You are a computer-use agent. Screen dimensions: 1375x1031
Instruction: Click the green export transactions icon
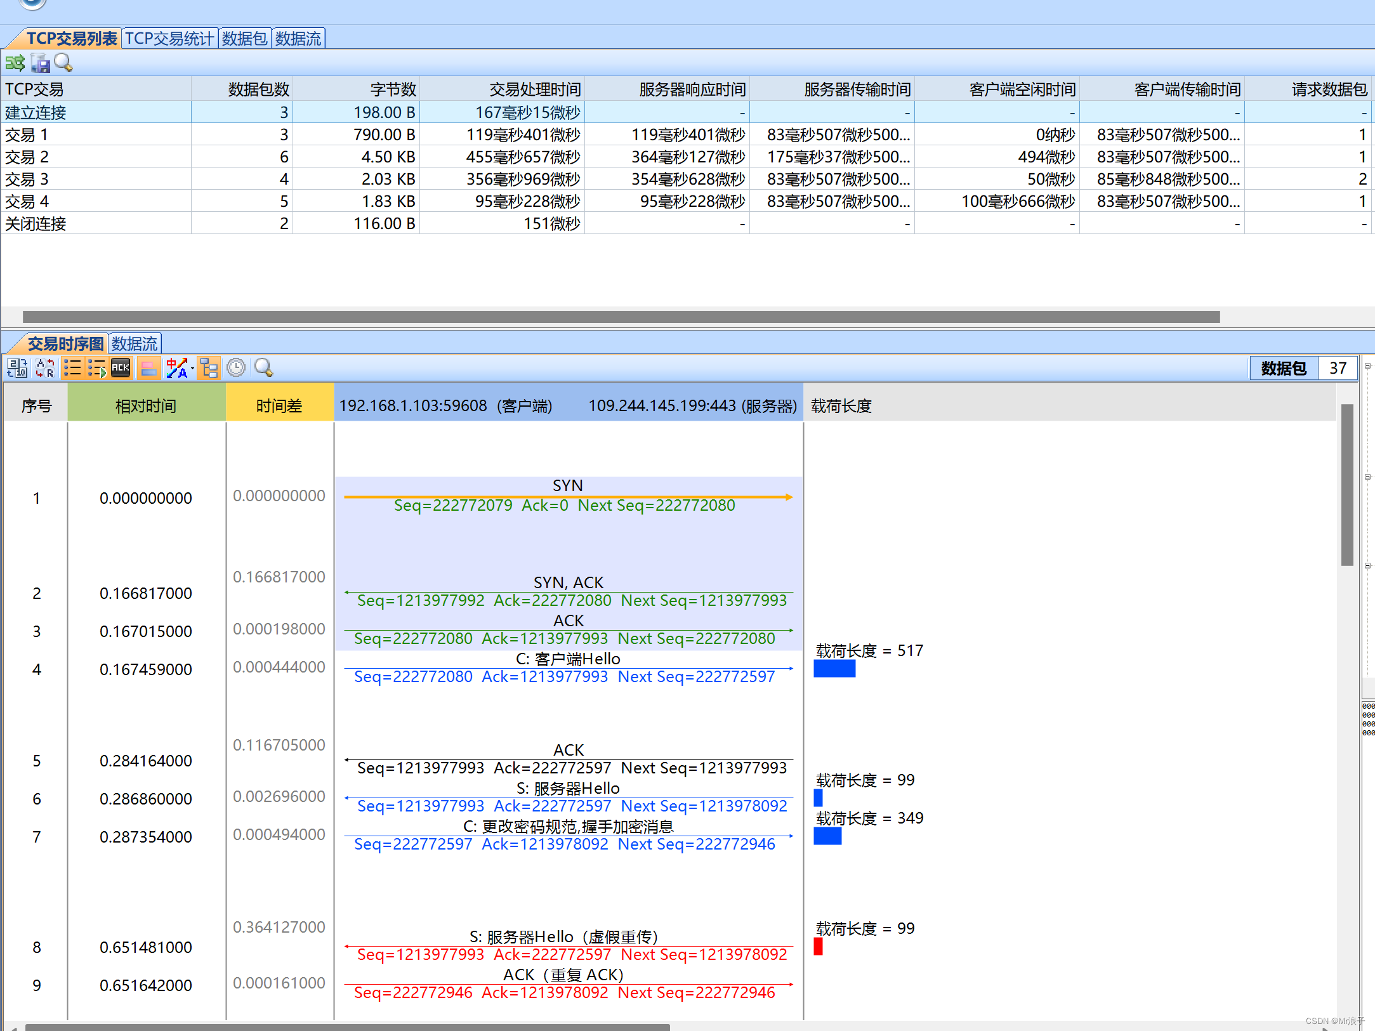pyautogui.click(x=15, y=63)
